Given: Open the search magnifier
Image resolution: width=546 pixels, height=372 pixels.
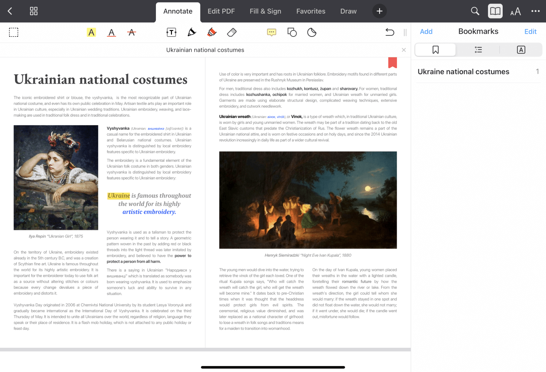Looking at the screenshot, I should point(475,11).
